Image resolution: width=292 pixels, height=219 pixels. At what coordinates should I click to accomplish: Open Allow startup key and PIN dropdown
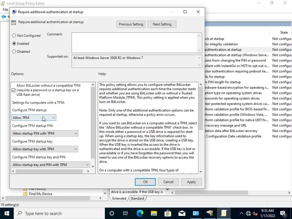[x=51, y=165]
